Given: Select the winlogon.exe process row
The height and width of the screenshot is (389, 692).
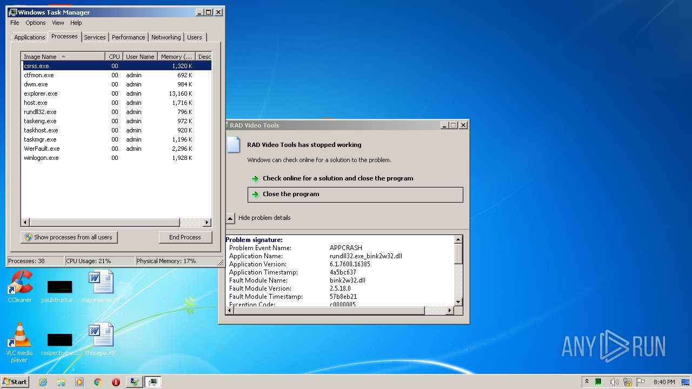Looking at the screenshot, I should pos(116,158).
